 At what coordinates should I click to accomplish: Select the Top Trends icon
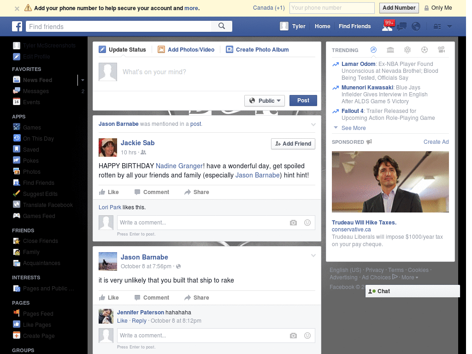[373, 50]
